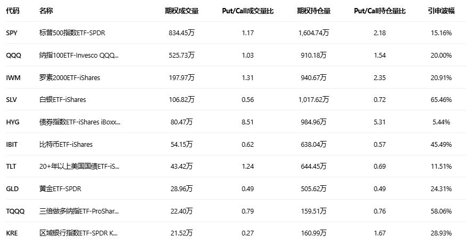Click the 标普500指数ETF-SPDR name

72,33
